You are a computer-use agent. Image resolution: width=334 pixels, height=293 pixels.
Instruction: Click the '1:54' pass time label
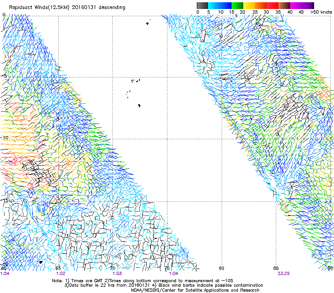tap(5, 274)
